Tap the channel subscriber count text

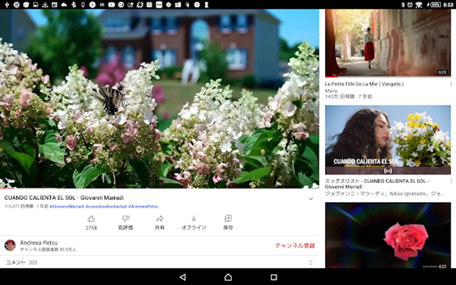pyautogui.click(x=48, y=250)
